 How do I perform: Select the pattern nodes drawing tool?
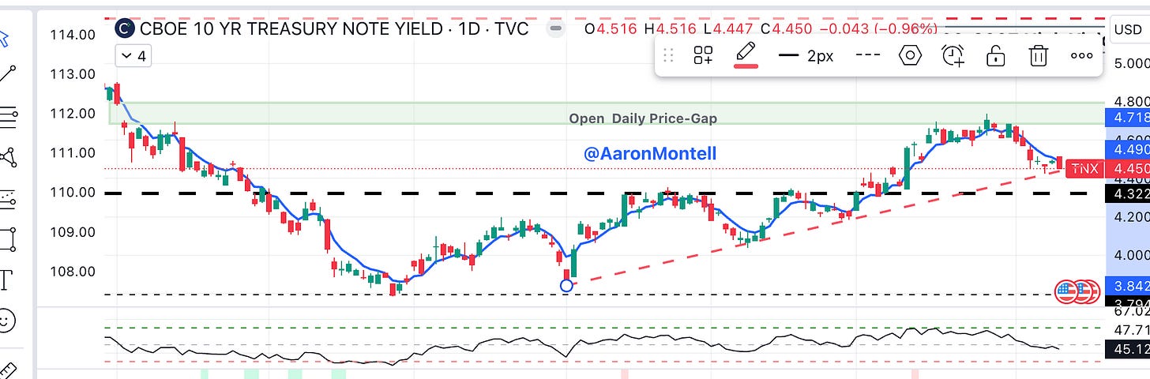8,157
